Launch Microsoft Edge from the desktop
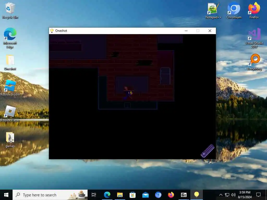The height and width of the screenshot is (200, 267). (x=10, y=38)
